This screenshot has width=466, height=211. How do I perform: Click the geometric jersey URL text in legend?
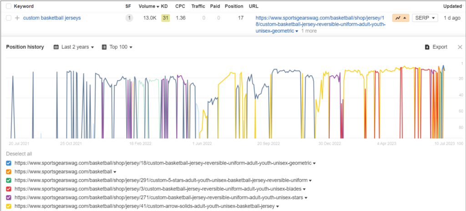pyautogui.click(x=163, y=163)
